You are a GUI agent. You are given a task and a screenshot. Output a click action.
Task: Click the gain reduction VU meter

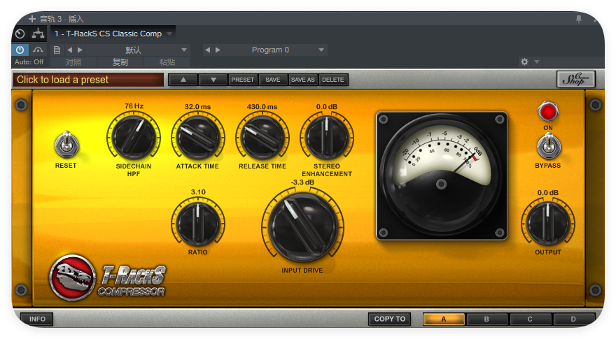(x=442, y=175)
